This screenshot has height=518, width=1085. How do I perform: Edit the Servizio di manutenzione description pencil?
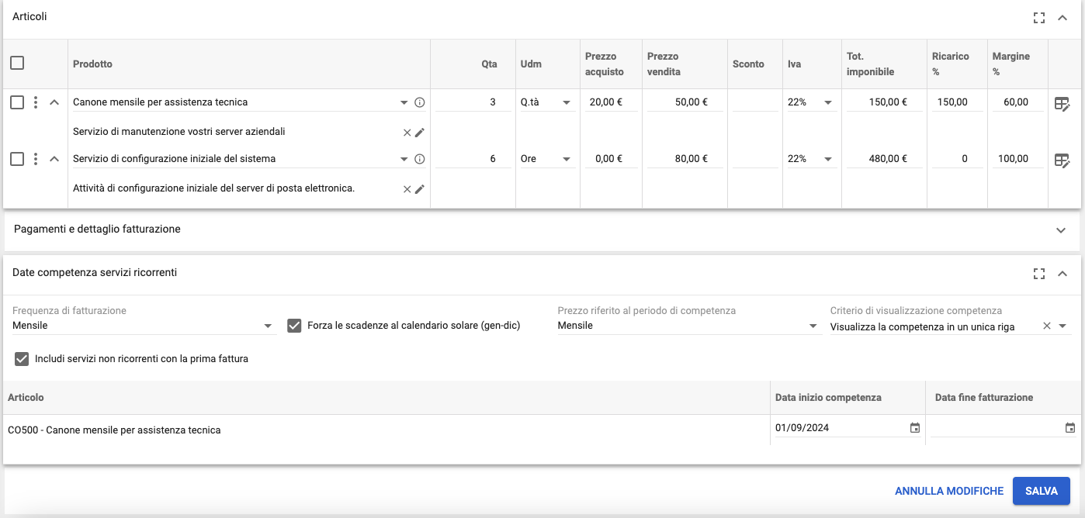click(x=420, y=133)
